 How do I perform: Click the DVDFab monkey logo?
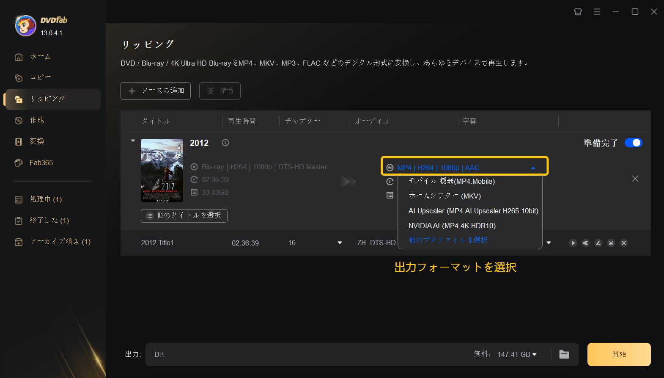pos(25,25)
